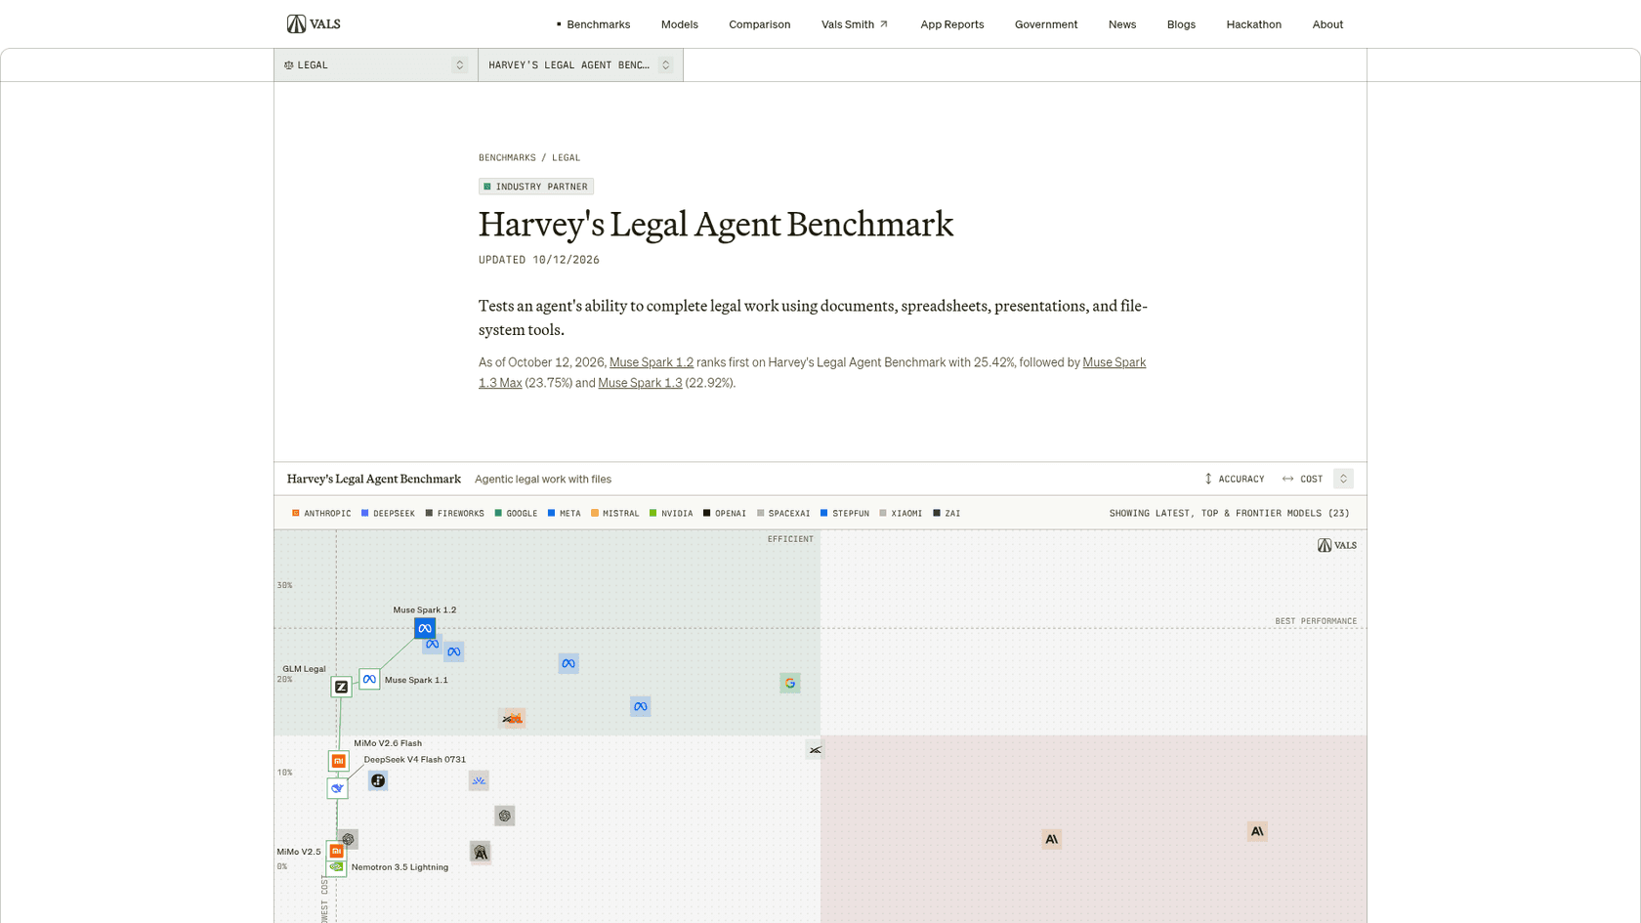Follow the Muse Spark 1.3 Max link

(x=1115, y=362)
